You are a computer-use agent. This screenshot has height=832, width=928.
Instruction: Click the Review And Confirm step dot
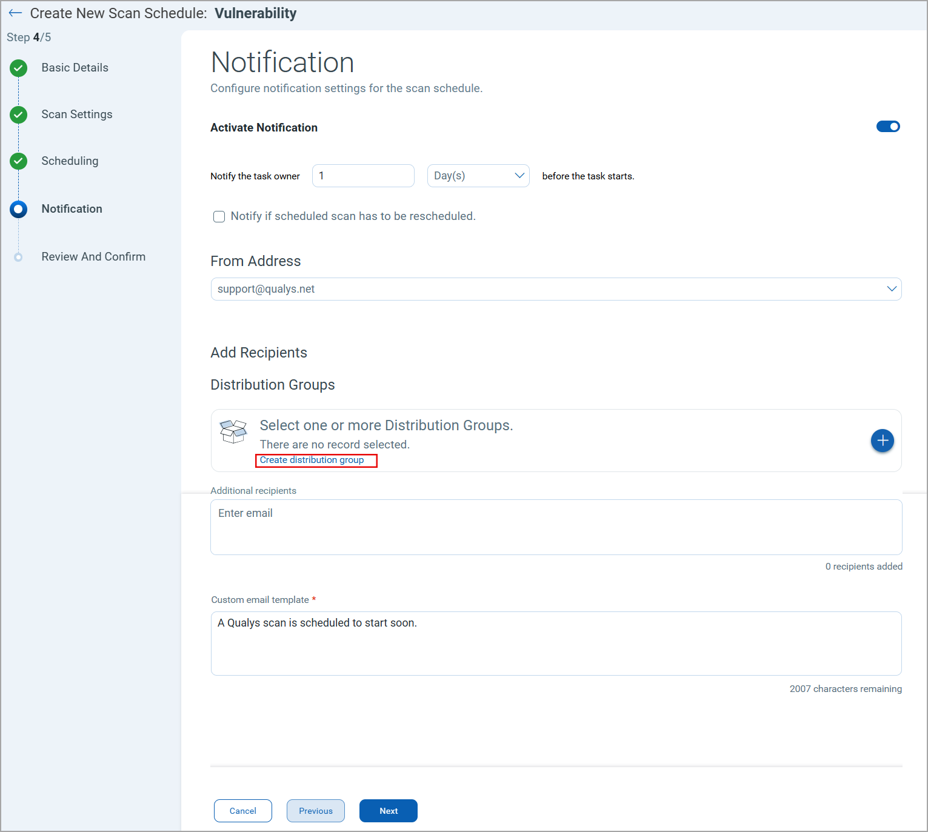pyautogui.click(x=18, y=256)
